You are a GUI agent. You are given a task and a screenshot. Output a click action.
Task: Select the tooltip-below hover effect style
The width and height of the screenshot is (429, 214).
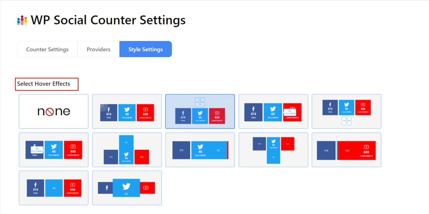pyautogui.click(x=346, y=111)
